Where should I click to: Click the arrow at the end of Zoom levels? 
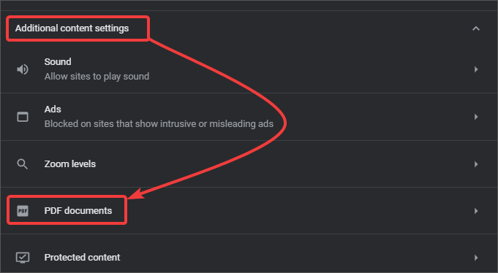click(x=476, y=164)
